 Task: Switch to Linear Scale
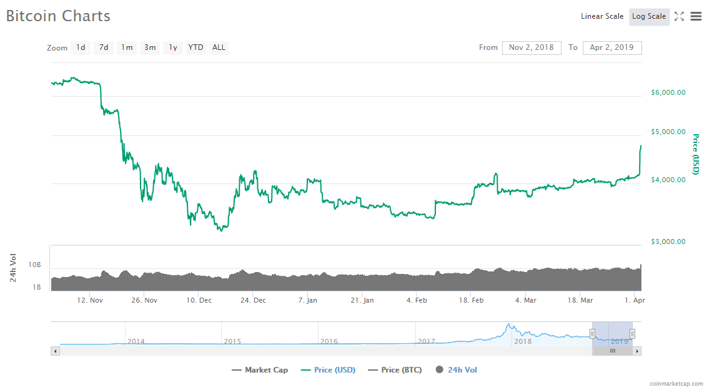[x=601, y=16]
